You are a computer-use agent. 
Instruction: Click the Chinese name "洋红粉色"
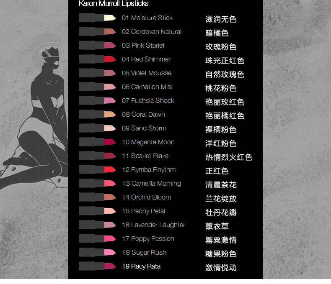tap(221, 143)
